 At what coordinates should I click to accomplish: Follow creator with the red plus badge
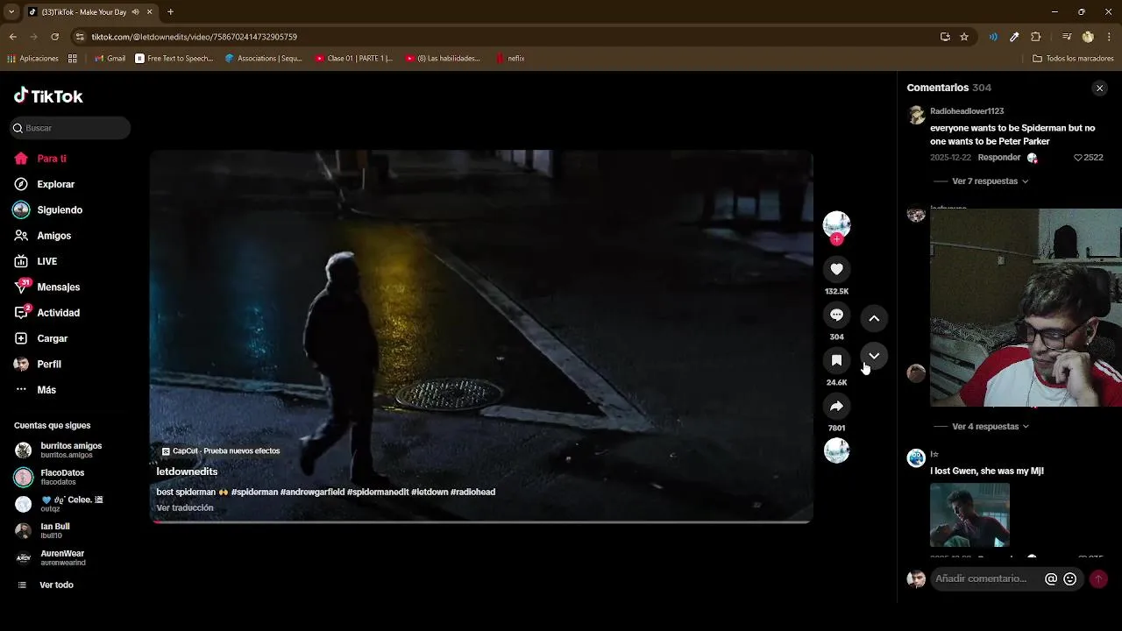(836, 239)
